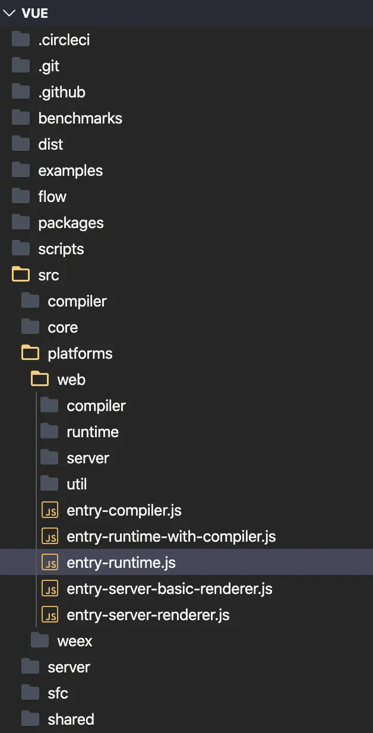Open the file entry-server-renderer.js
This screenshot has height=733, width=373.
click(x=148, y=615)
